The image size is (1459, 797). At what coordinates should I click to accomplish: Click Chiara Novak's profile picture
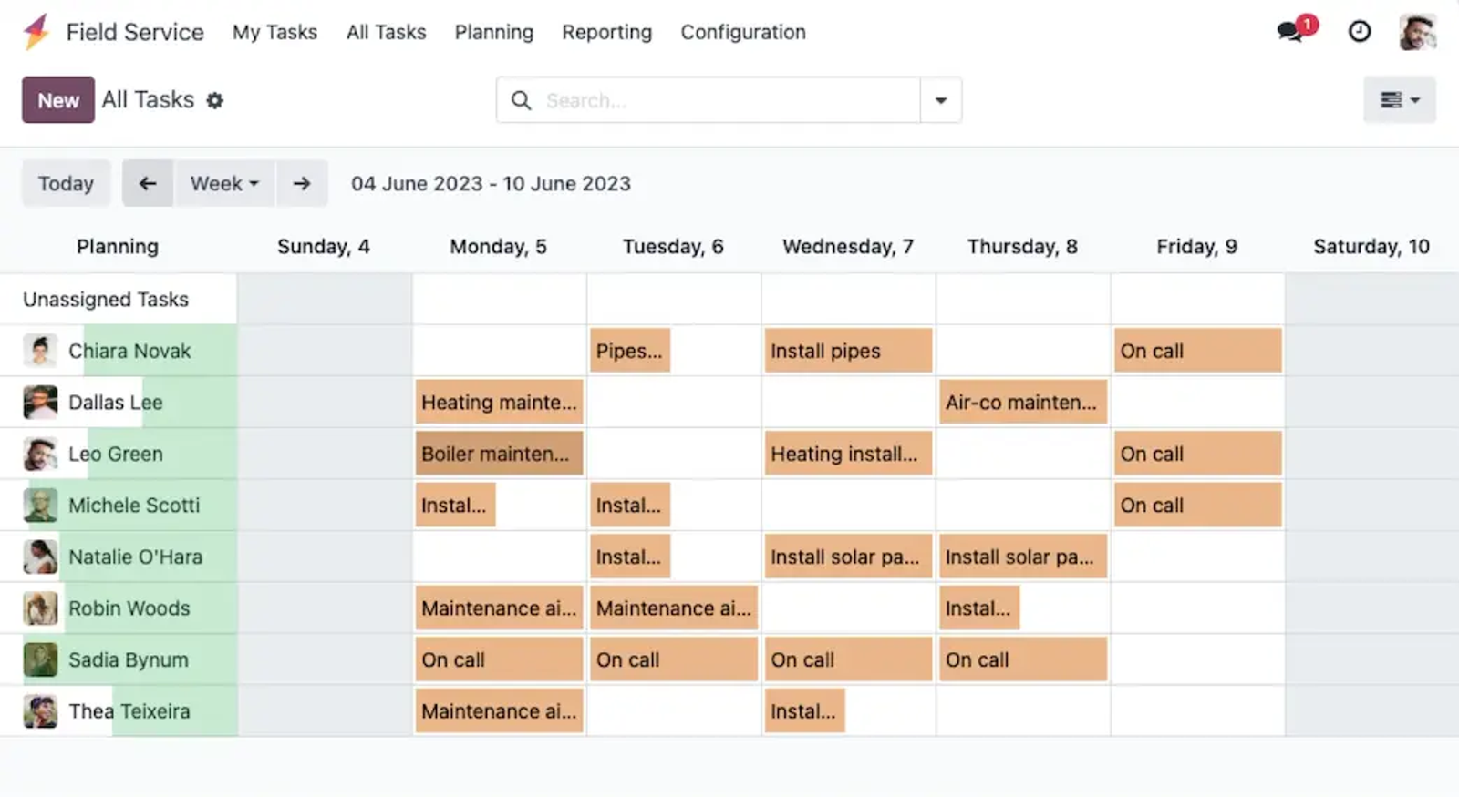point(38,351)
